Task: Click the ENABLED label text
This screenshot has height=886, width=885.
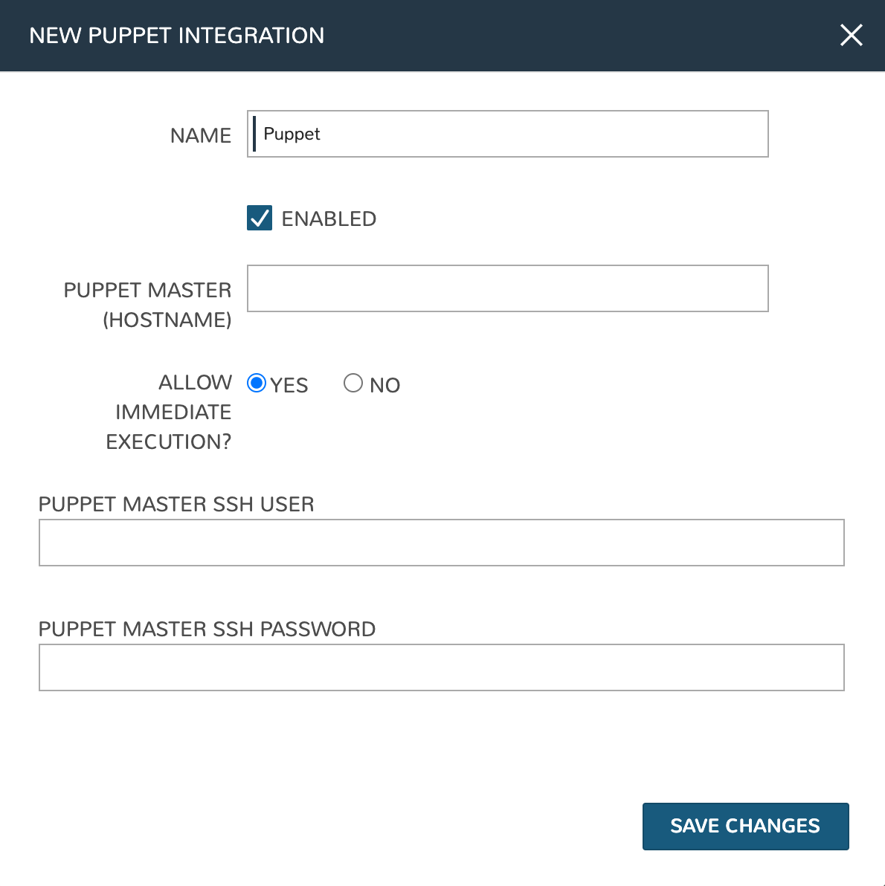Action: [329, 219]
